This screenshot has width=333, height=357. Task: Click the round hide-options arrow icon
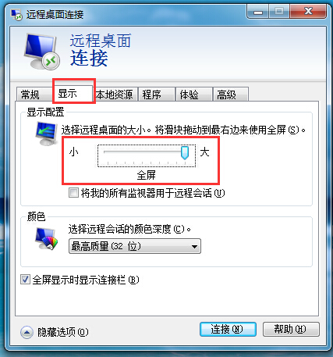point(27,332)
